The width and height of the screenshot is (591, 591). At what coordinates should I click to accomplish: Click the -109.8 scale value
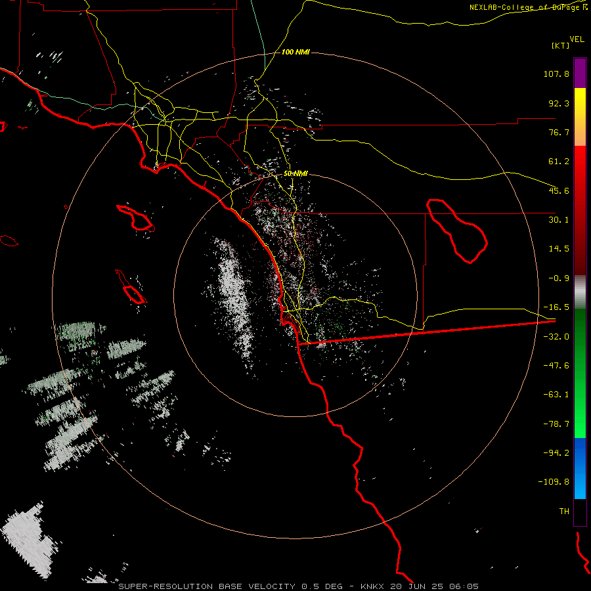point(554,482)
